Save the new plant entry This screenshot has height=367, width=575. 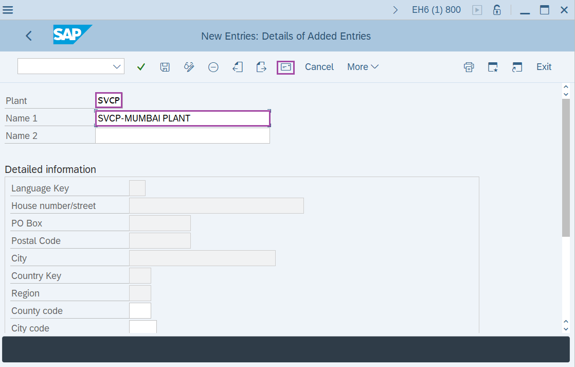[165, 67]
